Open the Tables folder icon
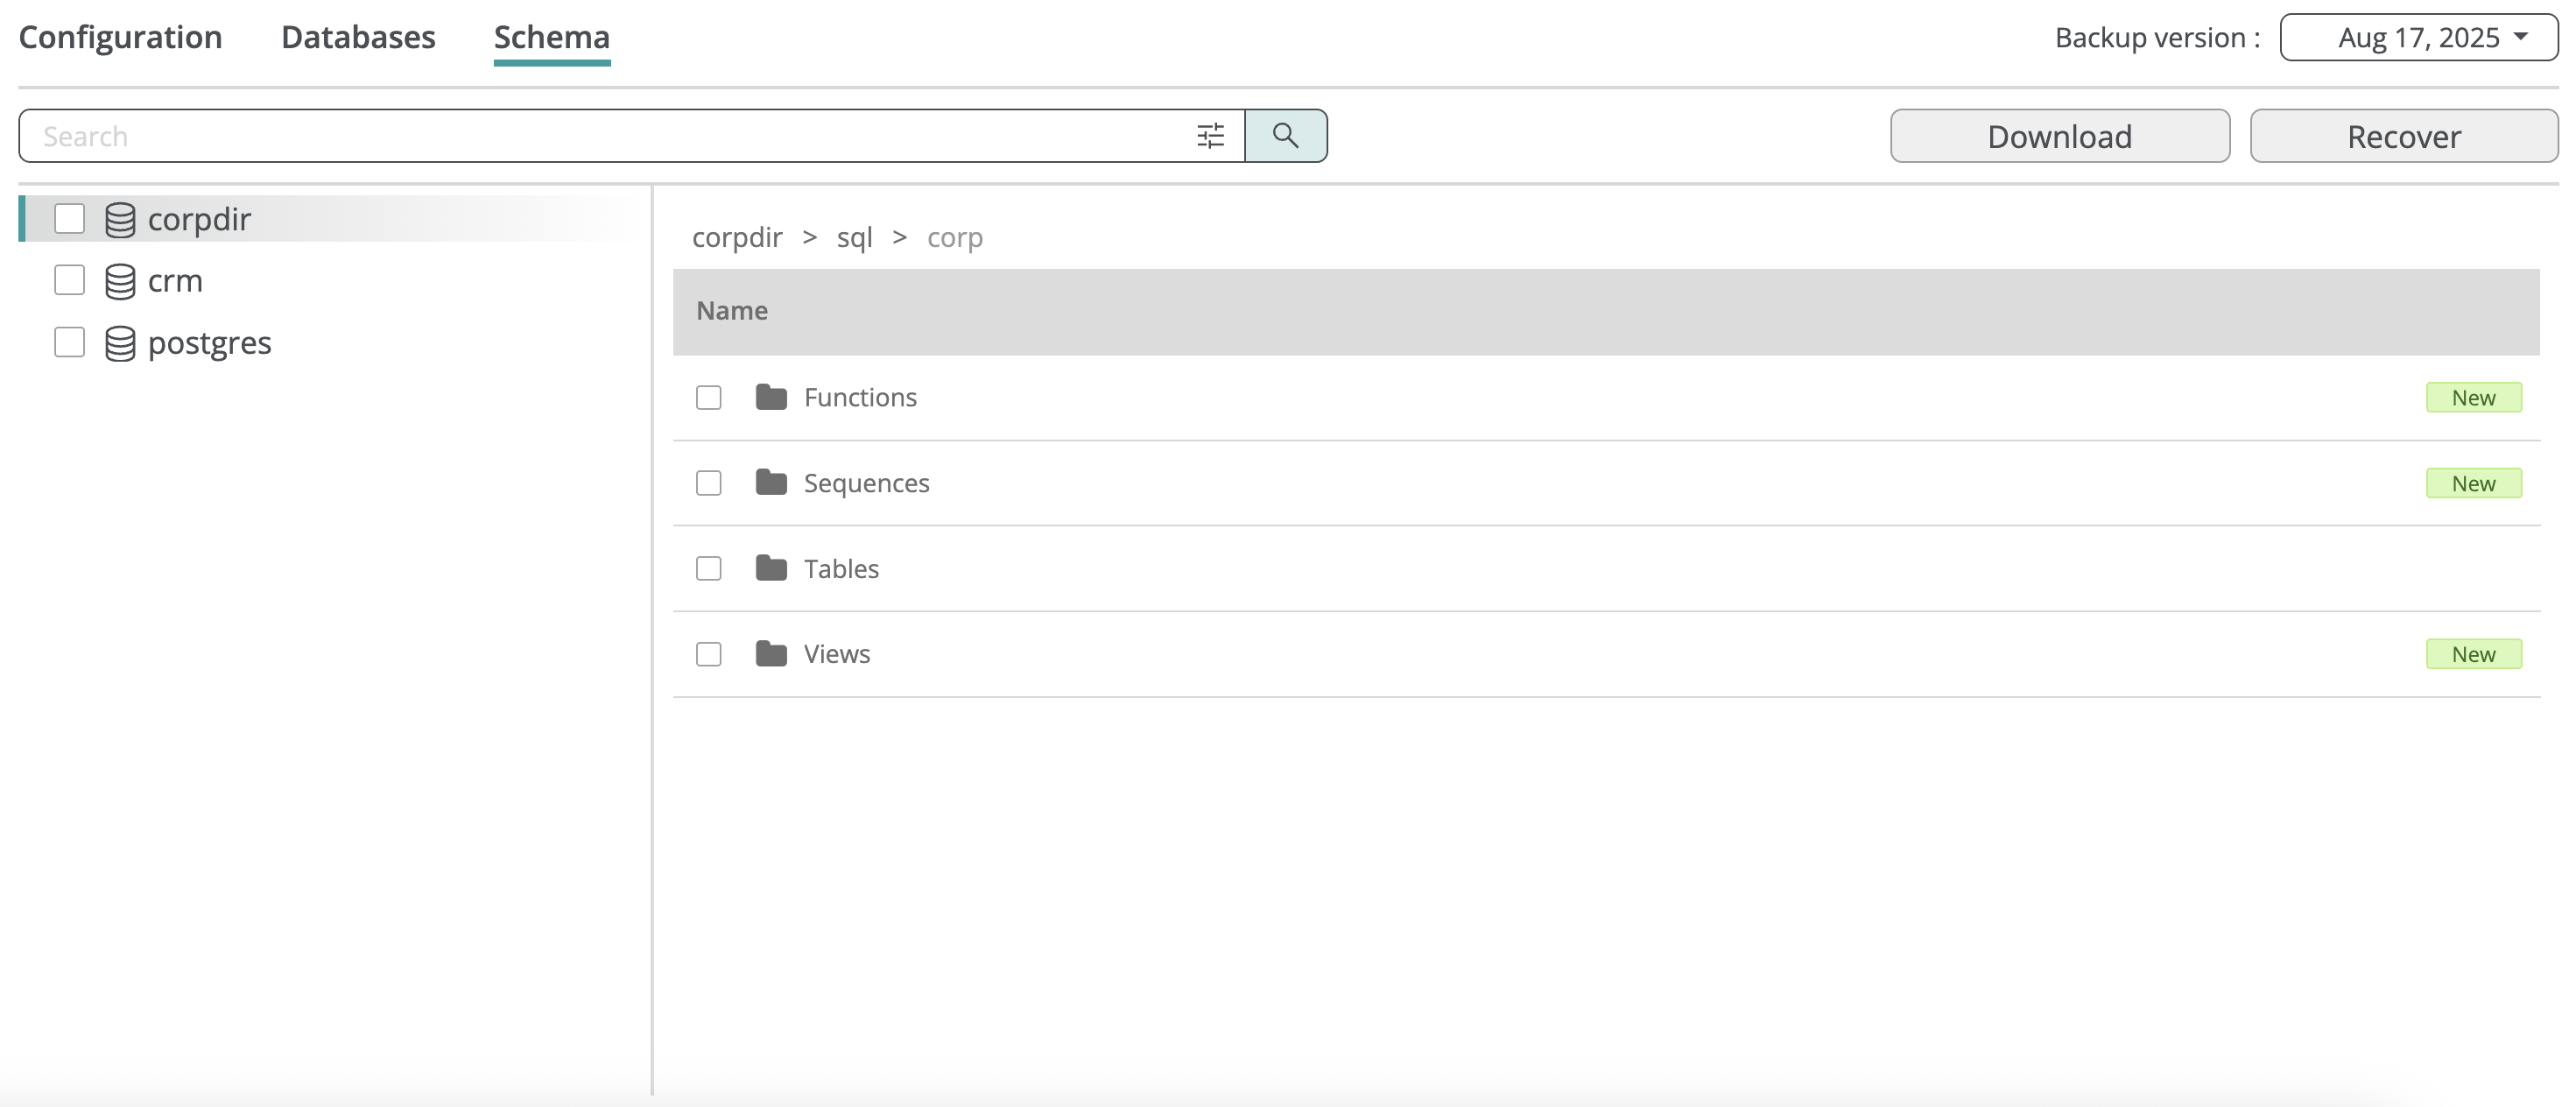Viewport: 2576px width, 1107px height. 771,568
